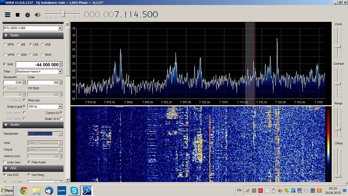Adjust the Zoom slider
Image resolution: width=348 pixels, height=196 pixels.
pos(338,47)
